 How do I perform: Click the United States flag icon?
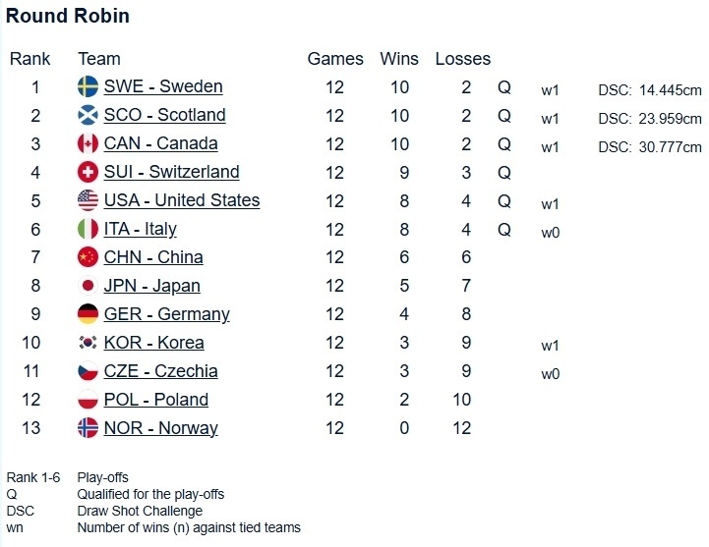pos(88,200)
